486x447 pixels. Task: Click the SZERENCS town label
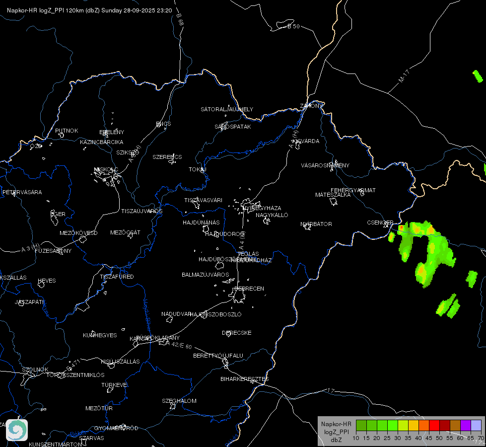coord(167,157)
